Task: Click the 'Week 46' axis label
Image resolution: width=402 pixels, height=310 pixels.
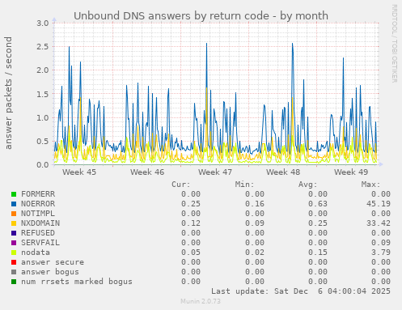Action: coord(147,172)
